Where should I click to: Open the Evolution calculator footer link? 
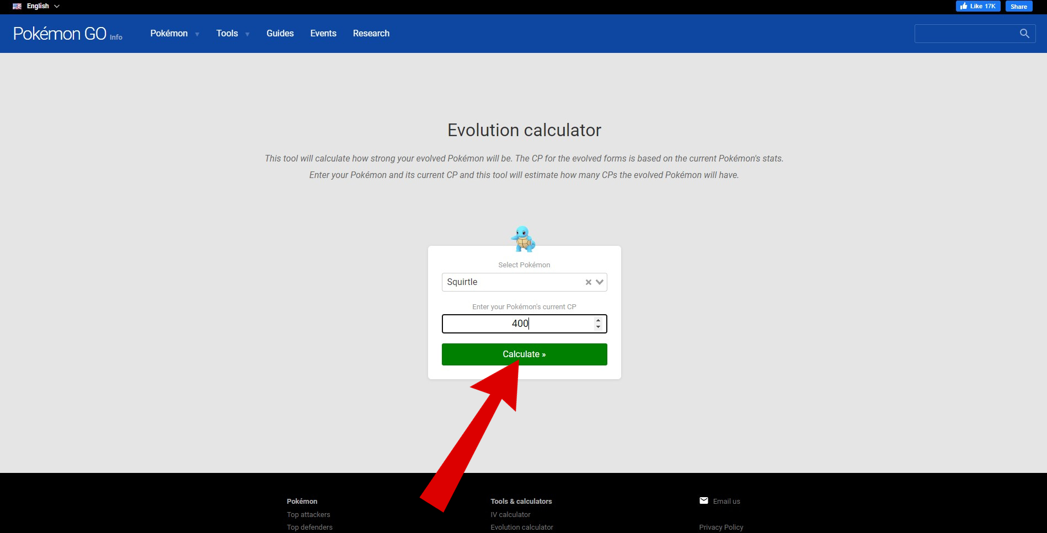click(x=522, y=527)
